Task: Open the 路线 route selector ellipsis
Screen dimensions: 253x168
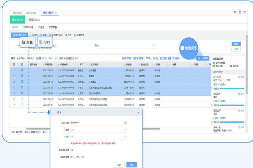Action: [x=154, y=45]
